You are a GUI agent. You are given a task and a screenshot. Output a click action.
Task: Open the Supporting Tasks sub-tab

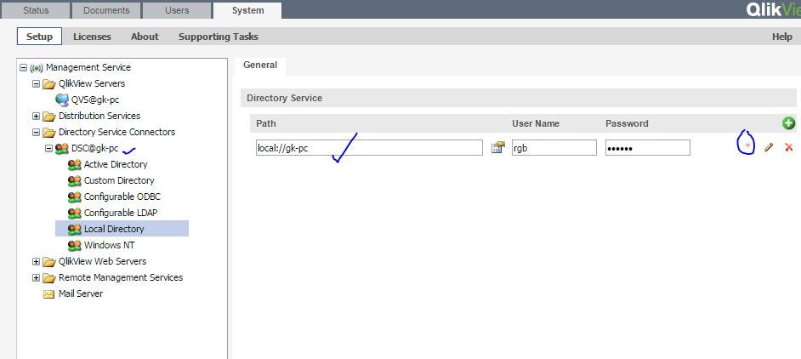coord(219,37)
